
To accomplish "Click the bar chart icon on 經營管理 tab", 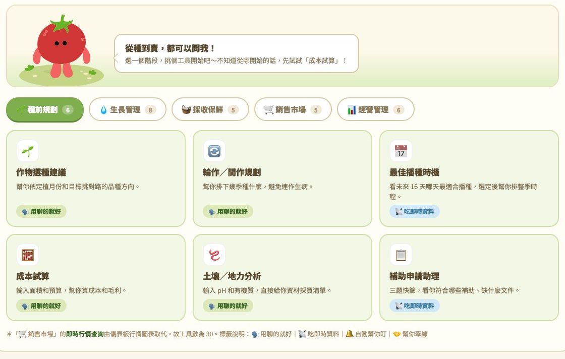I will pyautogui.click(x=352, y=110).
